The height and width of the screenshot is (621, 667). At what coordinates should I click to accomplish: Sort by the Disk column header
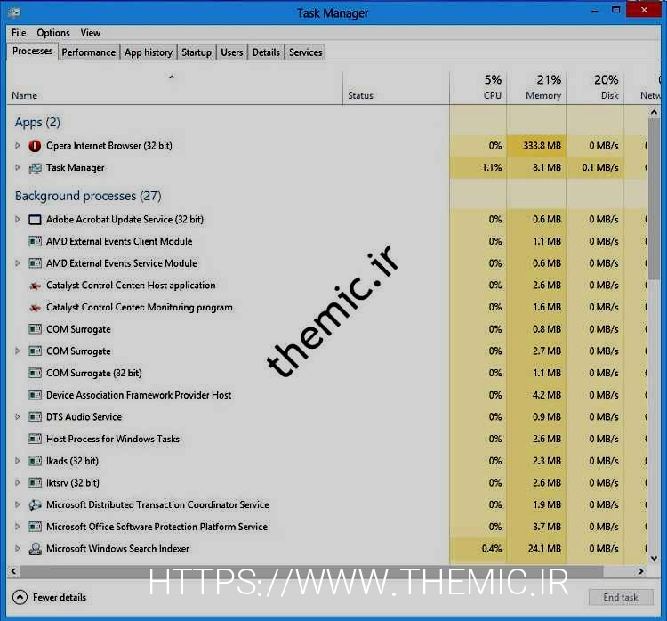(x=595, y=88)
